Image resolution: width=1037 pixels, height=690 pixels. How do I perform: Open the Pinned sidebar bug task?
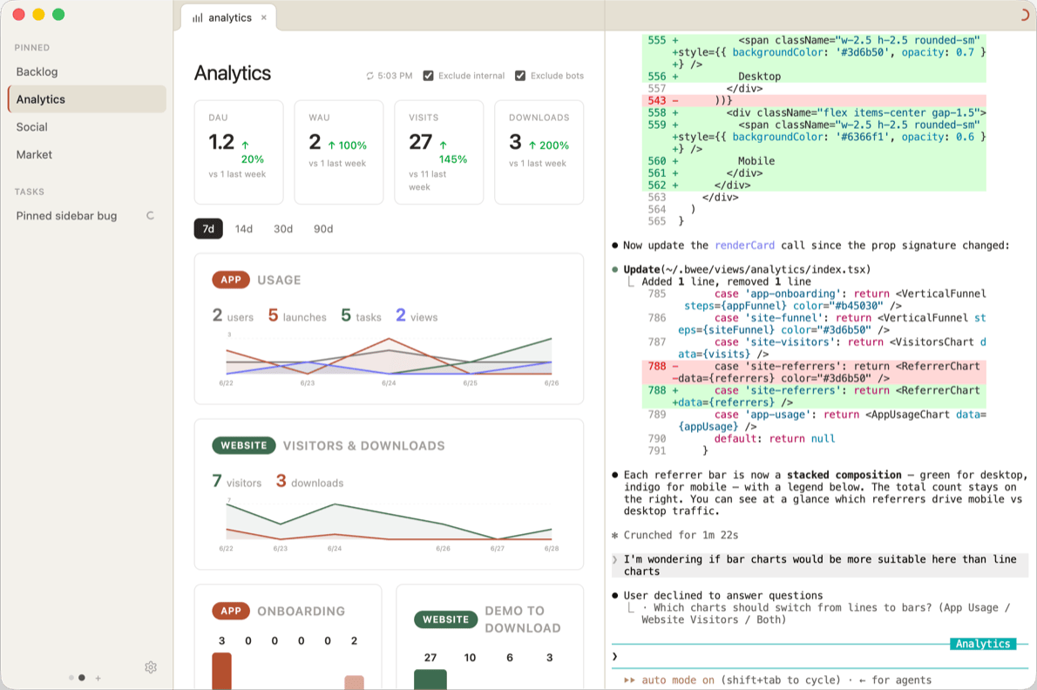86,215
